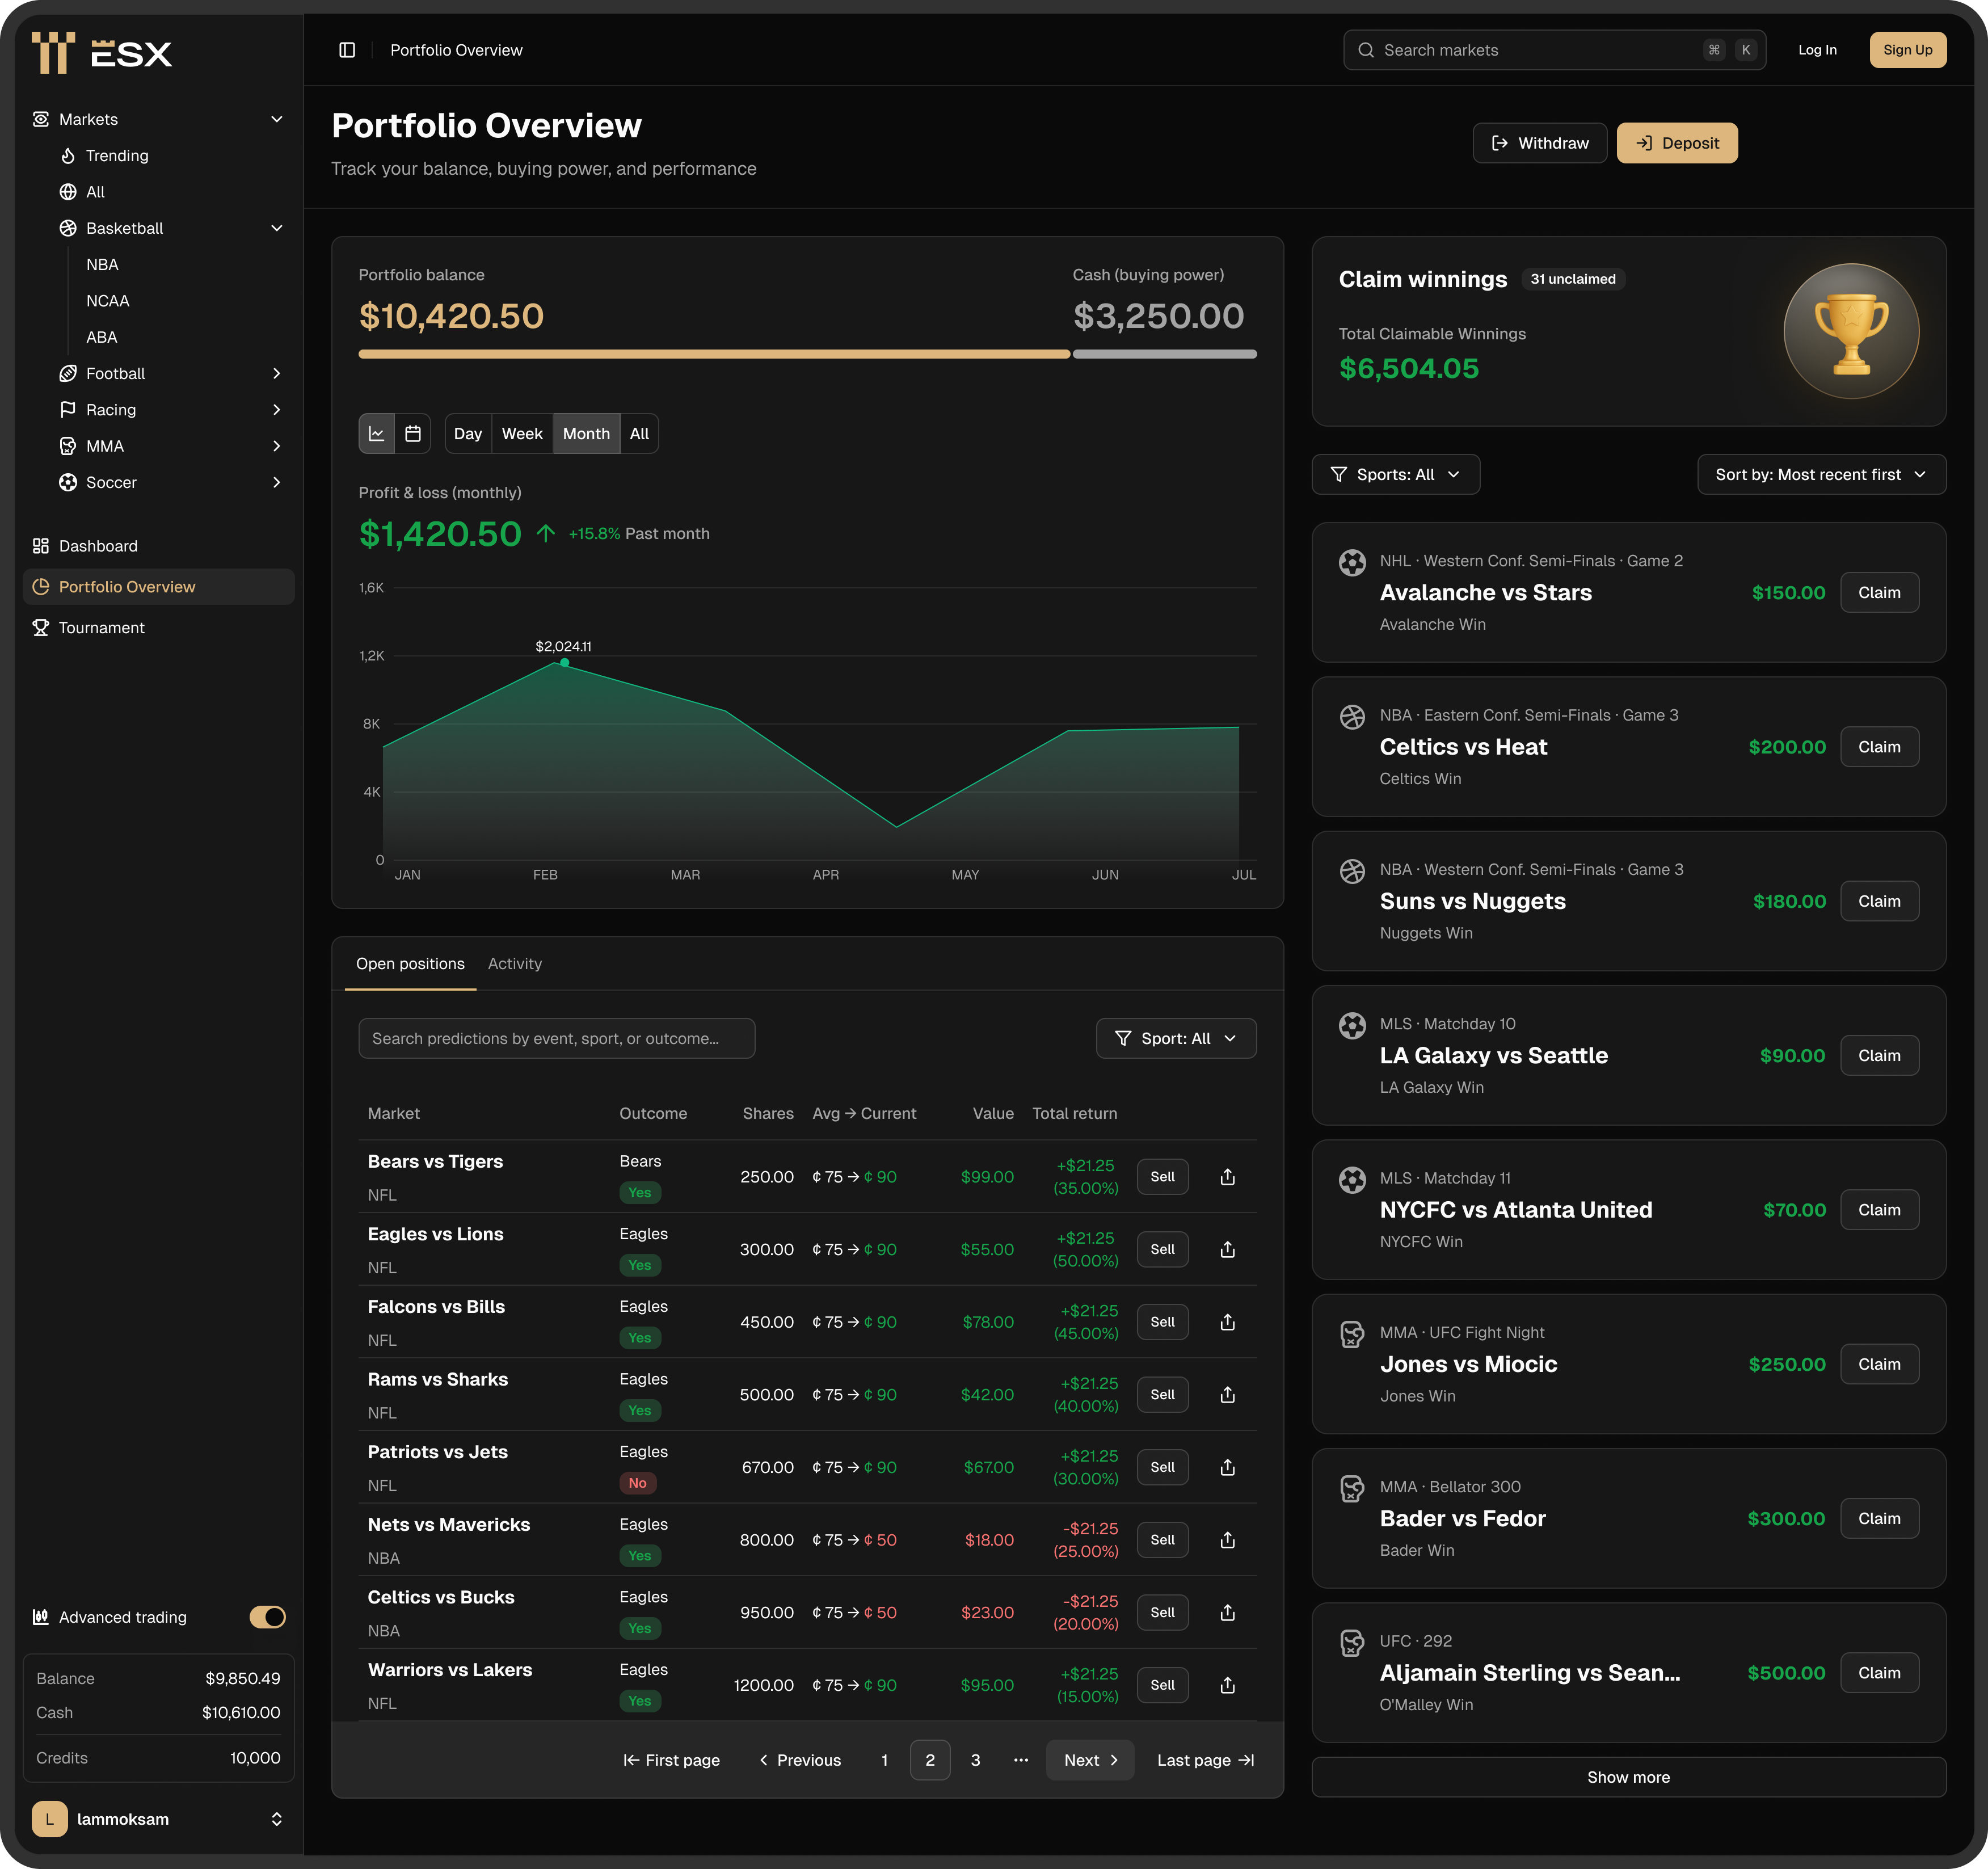Open Sort by: Most recent first dropdown
The width and height of the screenshot is (1988, 1869).
(1821, 475)
